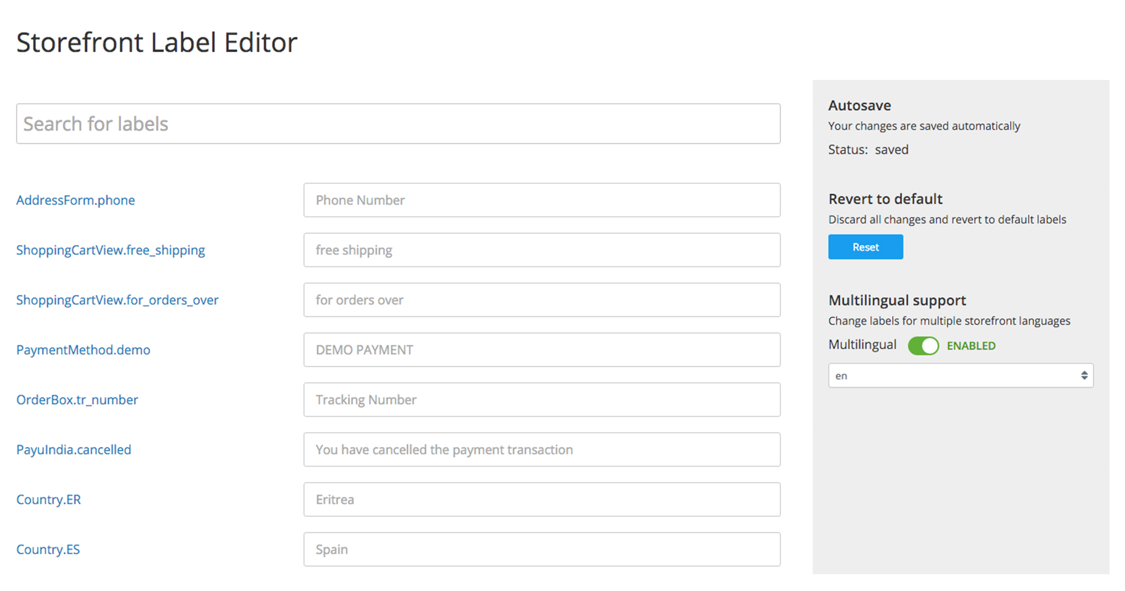Click the Reset button
The image size is (1125, 591).
(865, 247)
